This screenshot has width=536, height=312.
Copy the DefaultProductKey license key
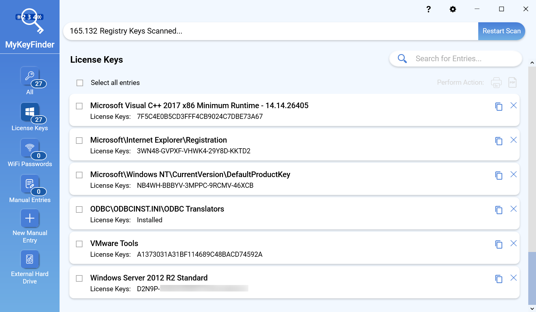499,175
